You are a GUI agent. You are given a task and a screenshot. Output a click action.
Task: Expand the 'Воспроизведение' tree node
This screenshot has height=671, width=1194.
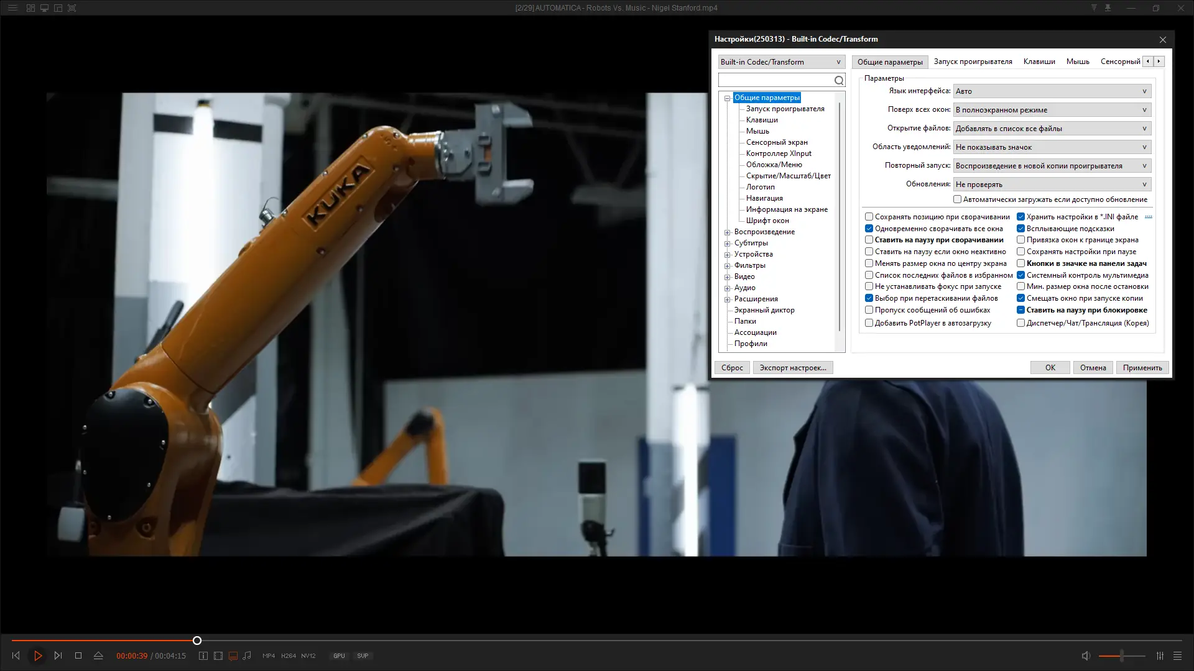[727, 232]
